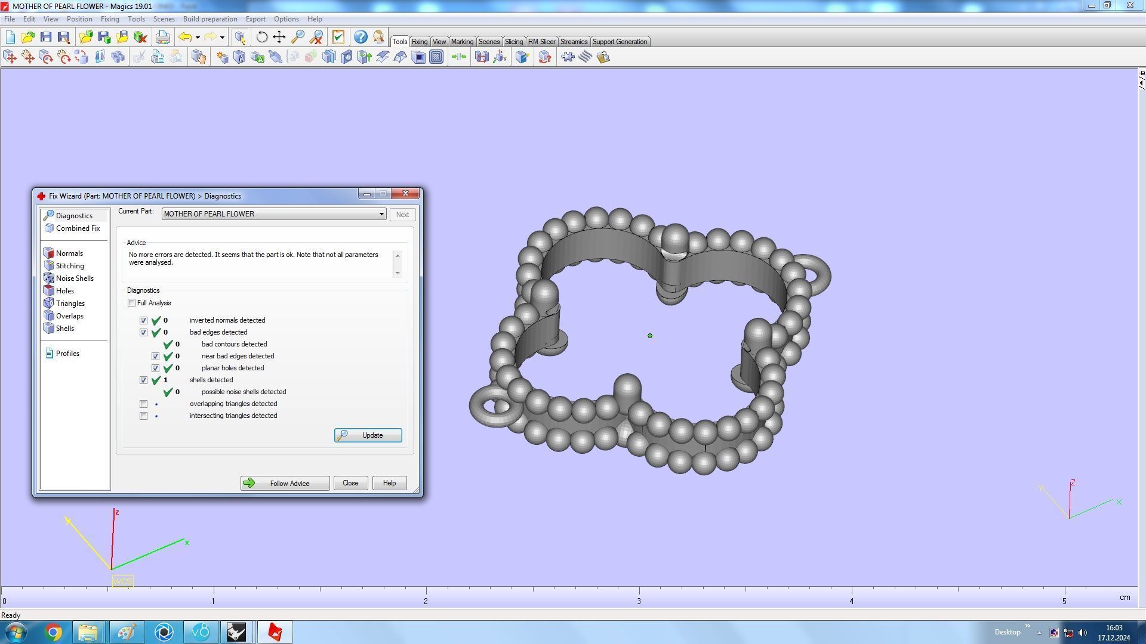Viewport: 1146px width, 644px height.
Task: Enable the Full Analysis checkbox
Action: coord(132,303)
